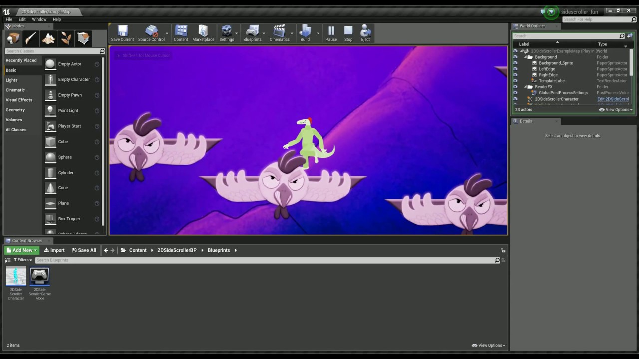The width and height of the screenshot is (639, 359).
Task: Click the Point Light bulb icon
Action: click(x=50, y=110)
